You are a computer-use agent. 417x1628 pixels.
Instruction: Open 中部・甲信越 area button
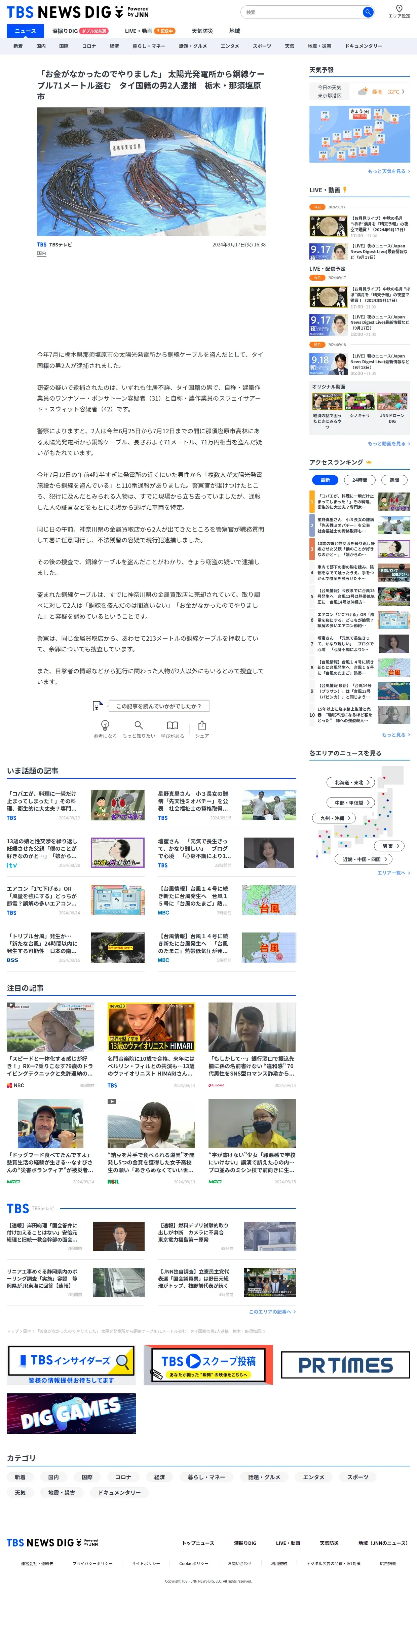pos(351,803)
